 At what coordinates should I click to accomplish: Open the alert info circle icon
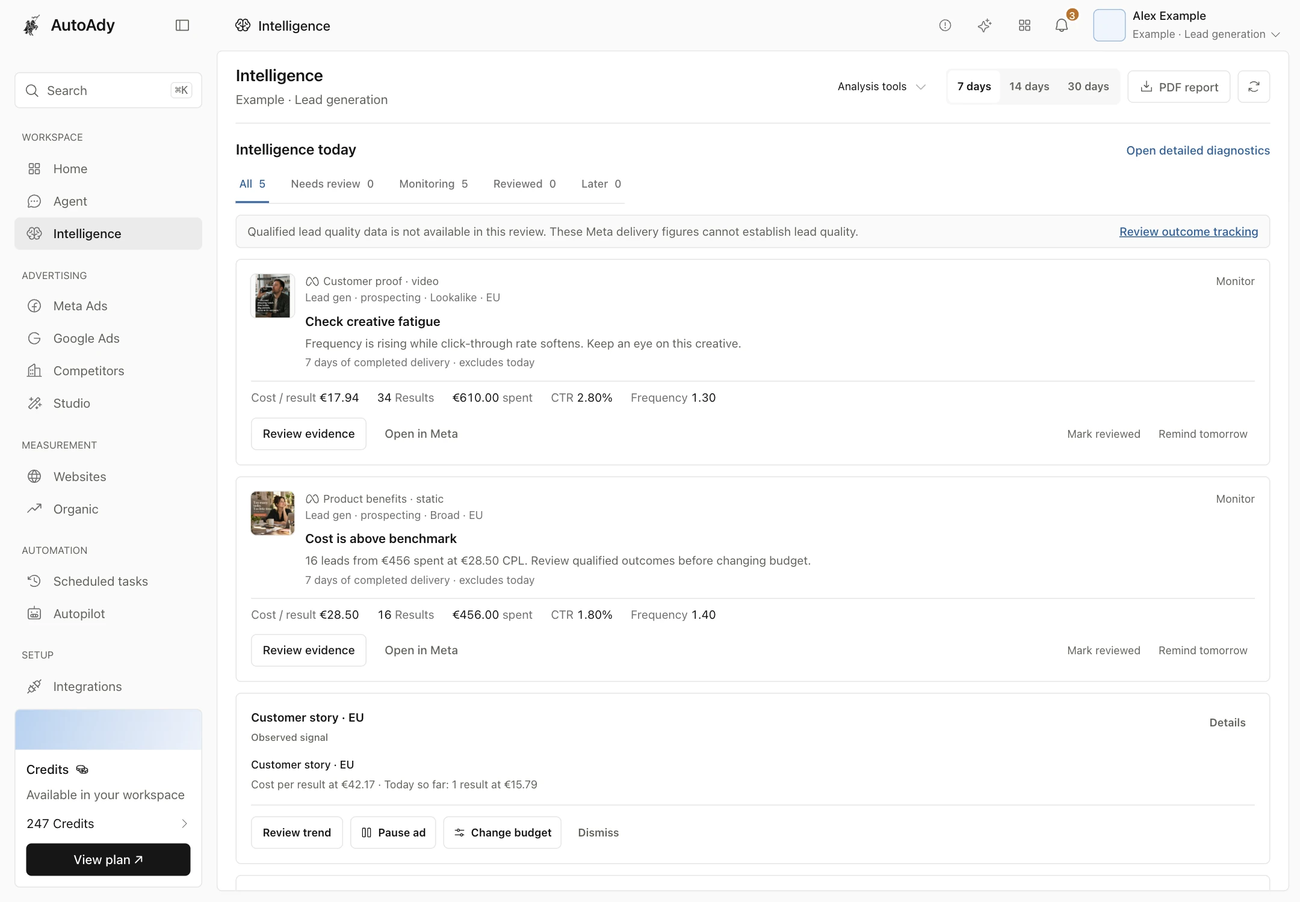(x=945, y=25)
